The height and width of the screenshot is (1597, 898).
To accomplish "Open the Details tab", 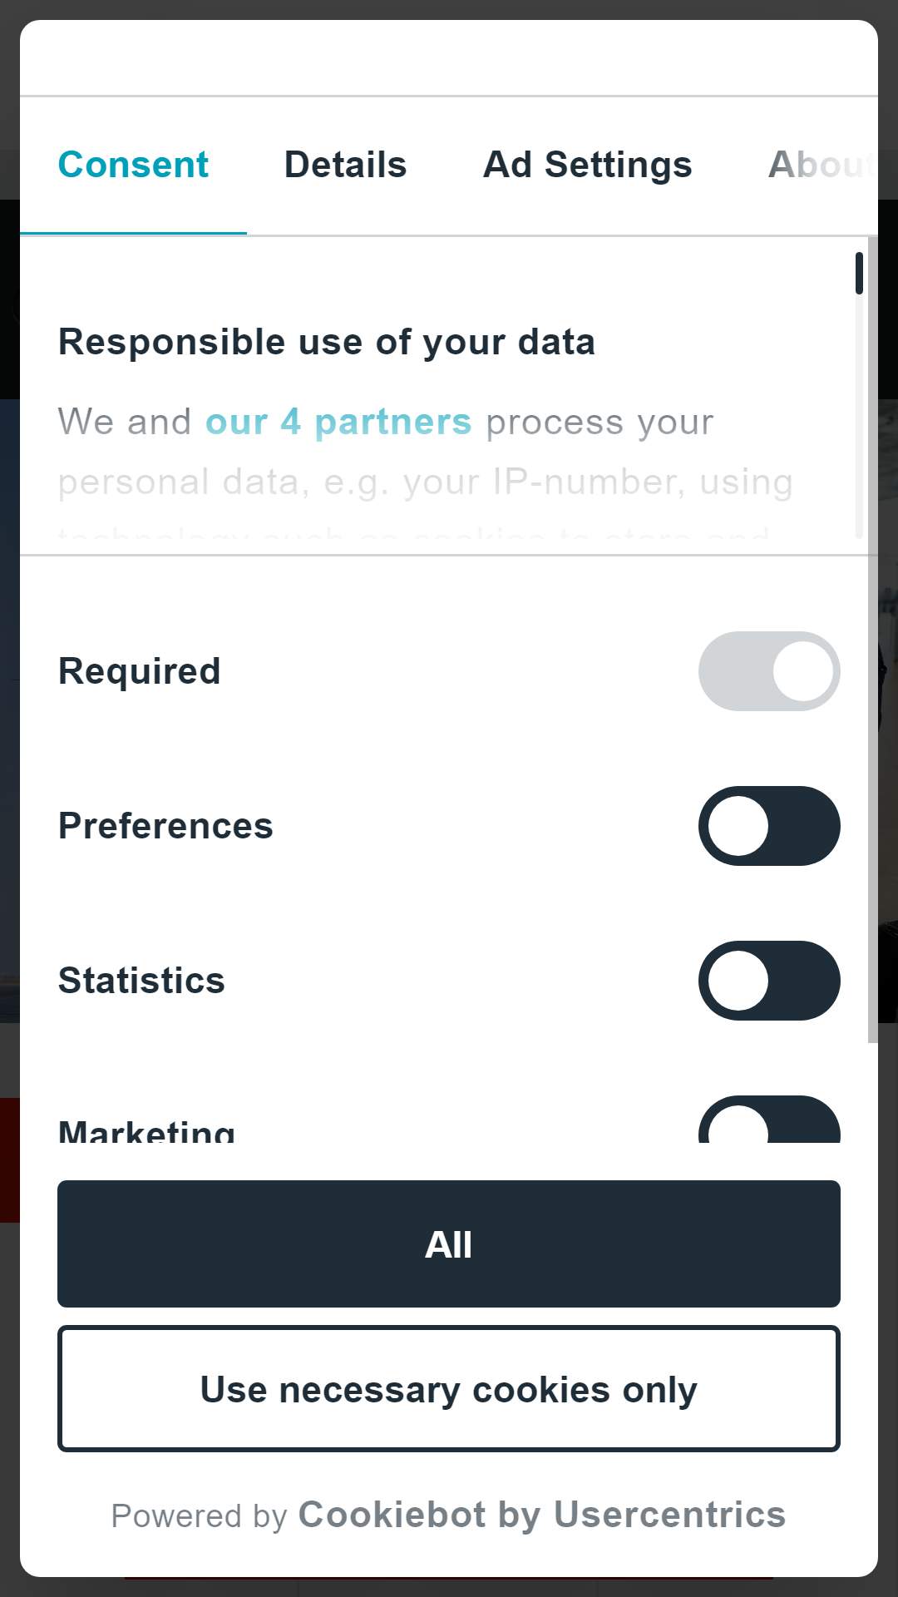I will 345,165.
